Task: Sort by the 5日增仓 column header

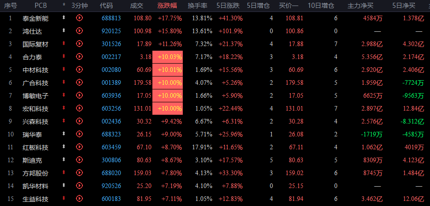Action: [x=258, y=6]
